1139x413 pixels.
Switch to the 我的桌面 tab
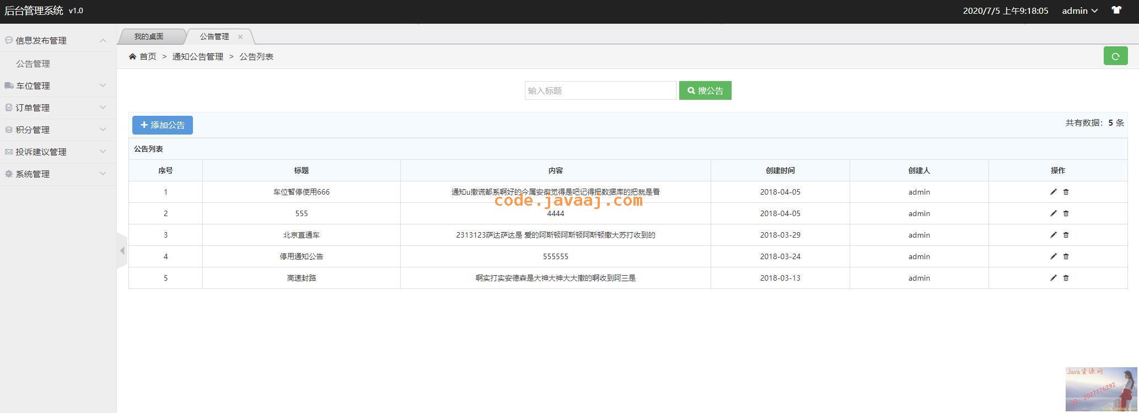149,36
